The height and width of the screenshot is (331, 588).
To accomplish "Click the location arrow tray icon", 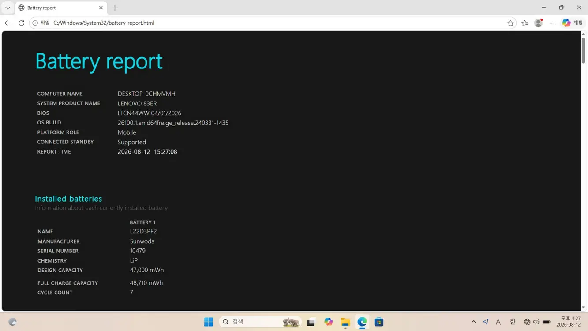I will coord(486,322).
